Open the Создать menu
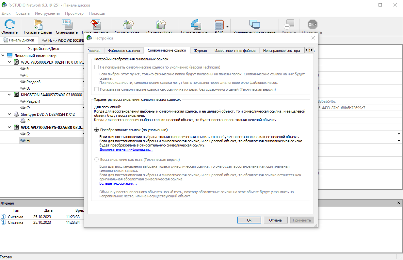Image resolution: width=403 pixels, height=260 pixels. (x=23, y=13)
